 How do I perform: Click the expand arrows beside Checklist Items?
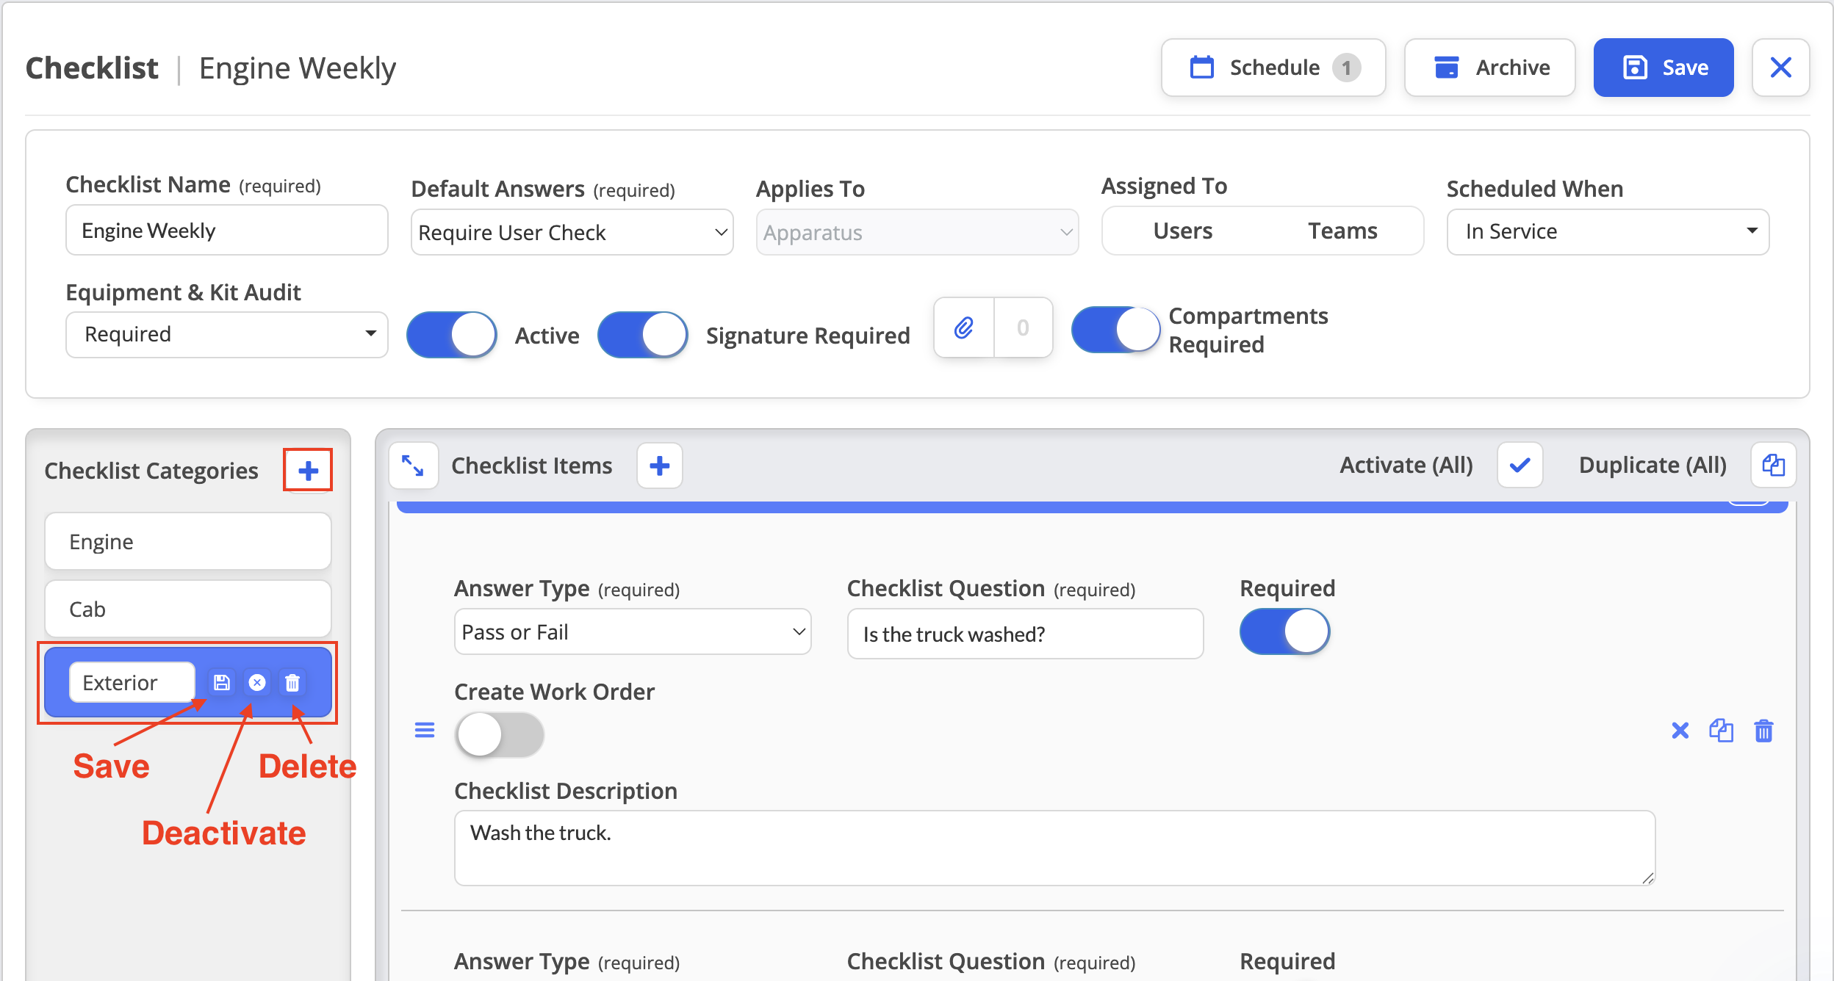[x=413, y=466]
